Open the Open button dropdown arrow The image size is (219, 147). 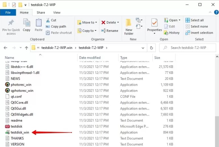pyautogui.click(x=179, y=20)
